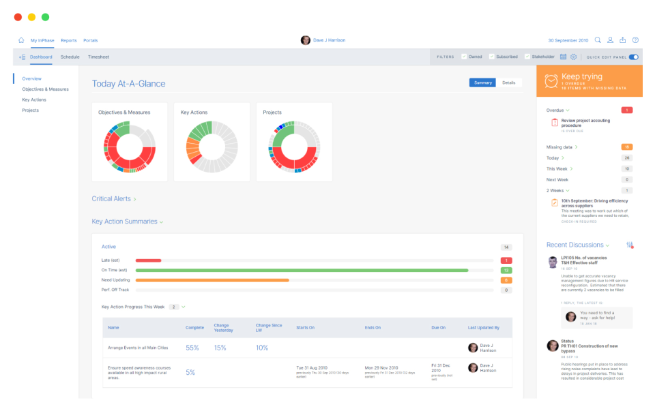Open search with the magnifying glass icon

597,40
